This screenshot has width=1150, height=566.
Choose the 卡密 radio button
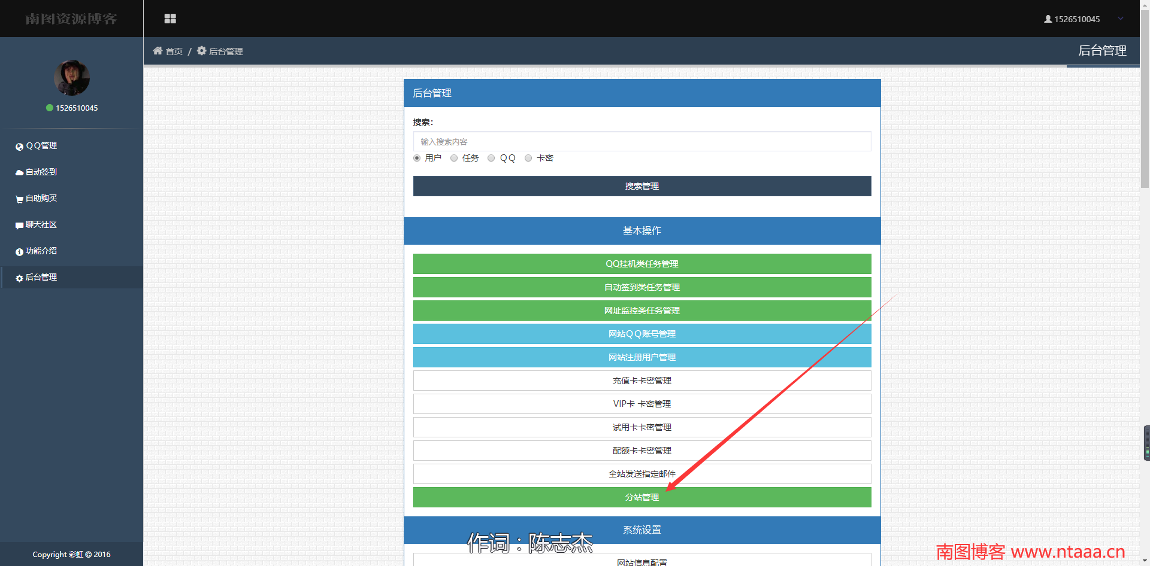pyautogui.click(x=528, y=159)
